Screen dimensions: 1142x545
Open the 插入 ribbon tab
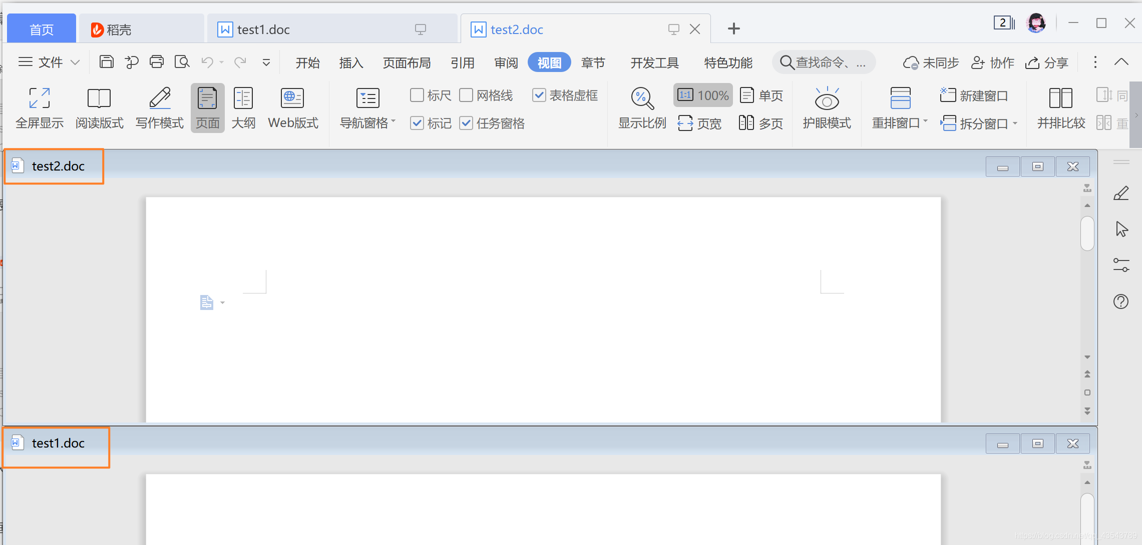click(x=351, y=63)
